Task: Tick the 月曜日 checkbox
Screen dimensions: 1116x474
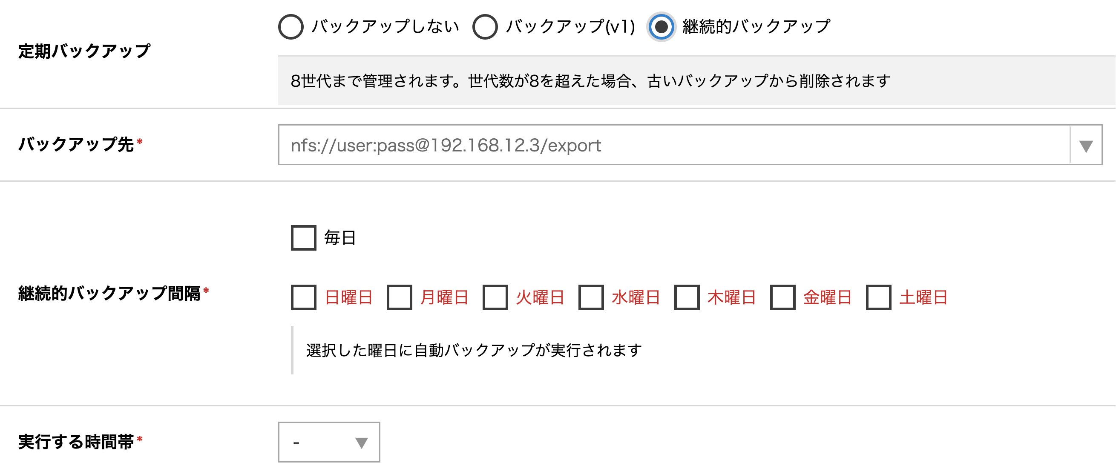Action: (399, 297)
